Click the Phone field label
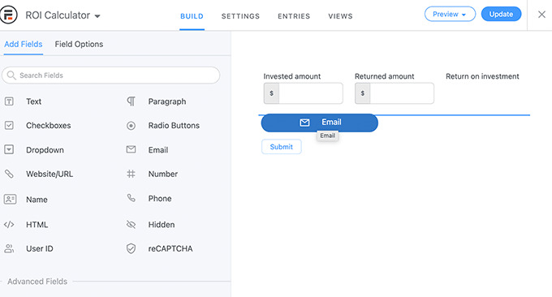 160,199
